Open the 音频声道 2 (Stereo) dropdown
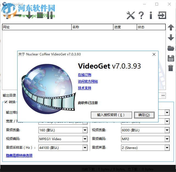 click(x=145, y=148)
